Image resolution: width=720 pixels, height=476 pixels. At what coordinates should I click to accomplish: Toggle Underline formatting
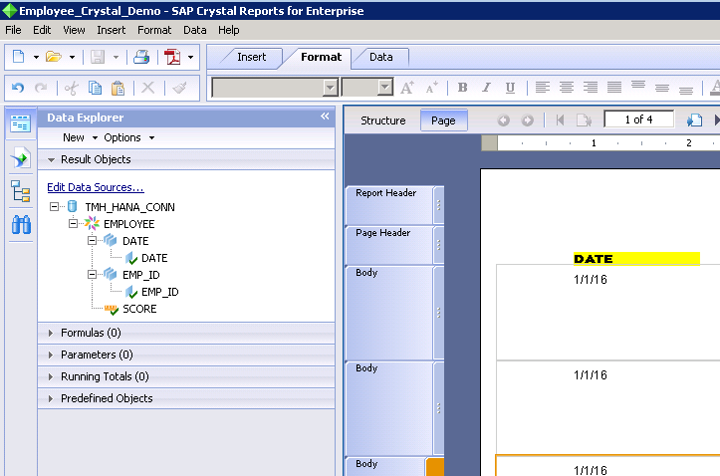coord(510,88)
